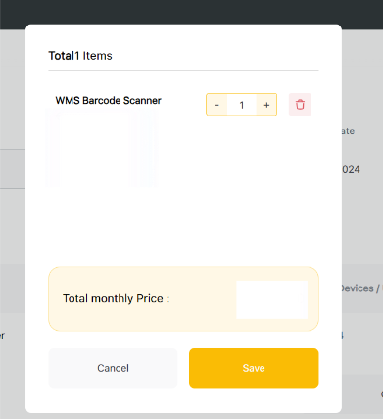Delete WMS Barcode Scanner with trash icon
The image size is (383, 419).
(300, 105)
